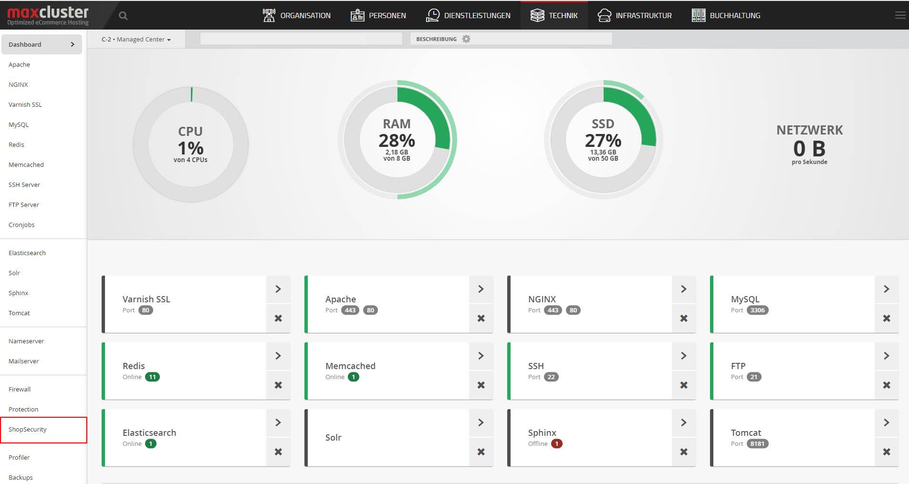Open the Infrastruktur menu
Image resolution: width=909 pixels, height=484 pixels.
coord(635,15)
